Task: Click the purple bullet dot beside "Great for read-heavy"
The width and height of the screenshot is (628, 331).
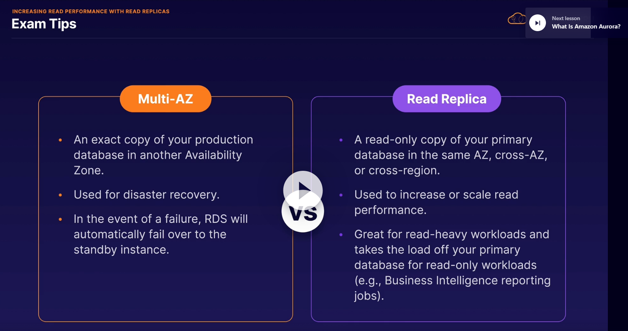Action: 341,235
